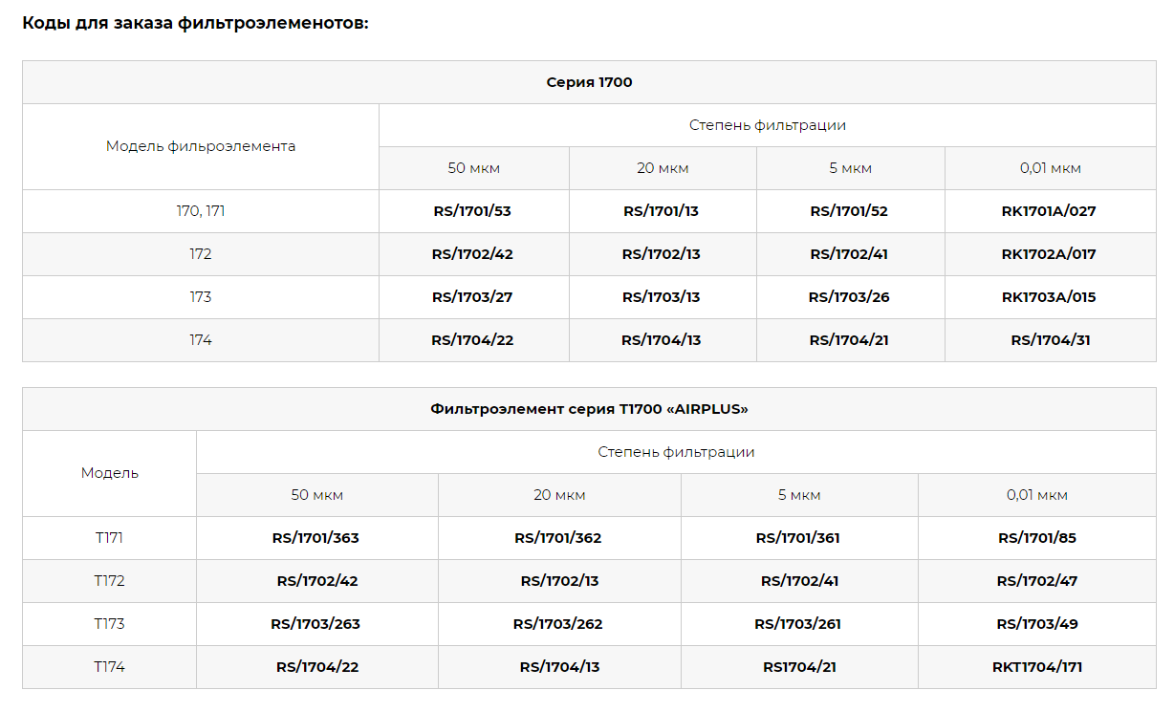Select code RS/1703/262 for T173
Screen dimensions: 1174x712
558,624
